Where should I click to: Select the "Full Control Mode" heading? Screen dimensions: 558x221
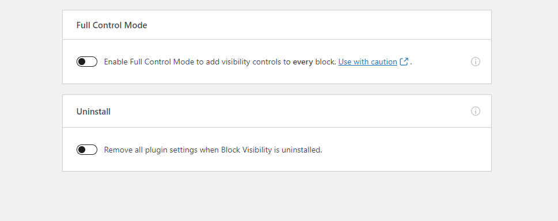(x=112, y=25)
